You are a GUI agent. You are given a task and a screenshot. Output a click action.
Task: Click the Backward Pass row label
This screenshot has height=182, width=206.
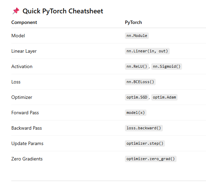[x=27, y=128]
